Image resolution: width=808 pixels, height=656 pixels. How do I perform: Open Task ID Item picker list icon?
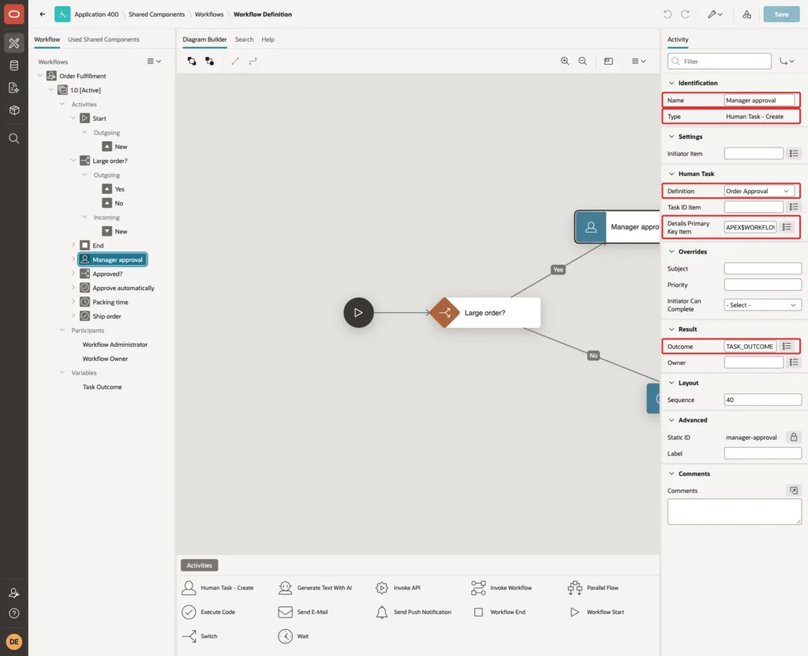[794, 207]
